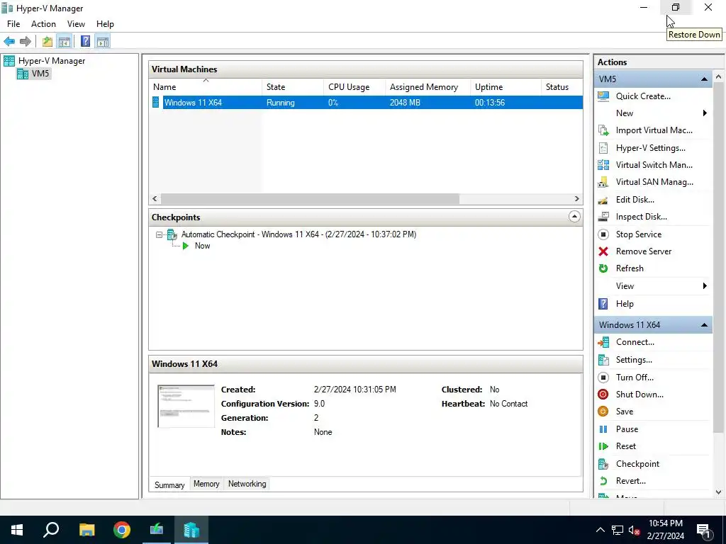Click the Import Virtual Machine icon
Image resolution: width=726 pixels, height=544 pixels.
603,130
